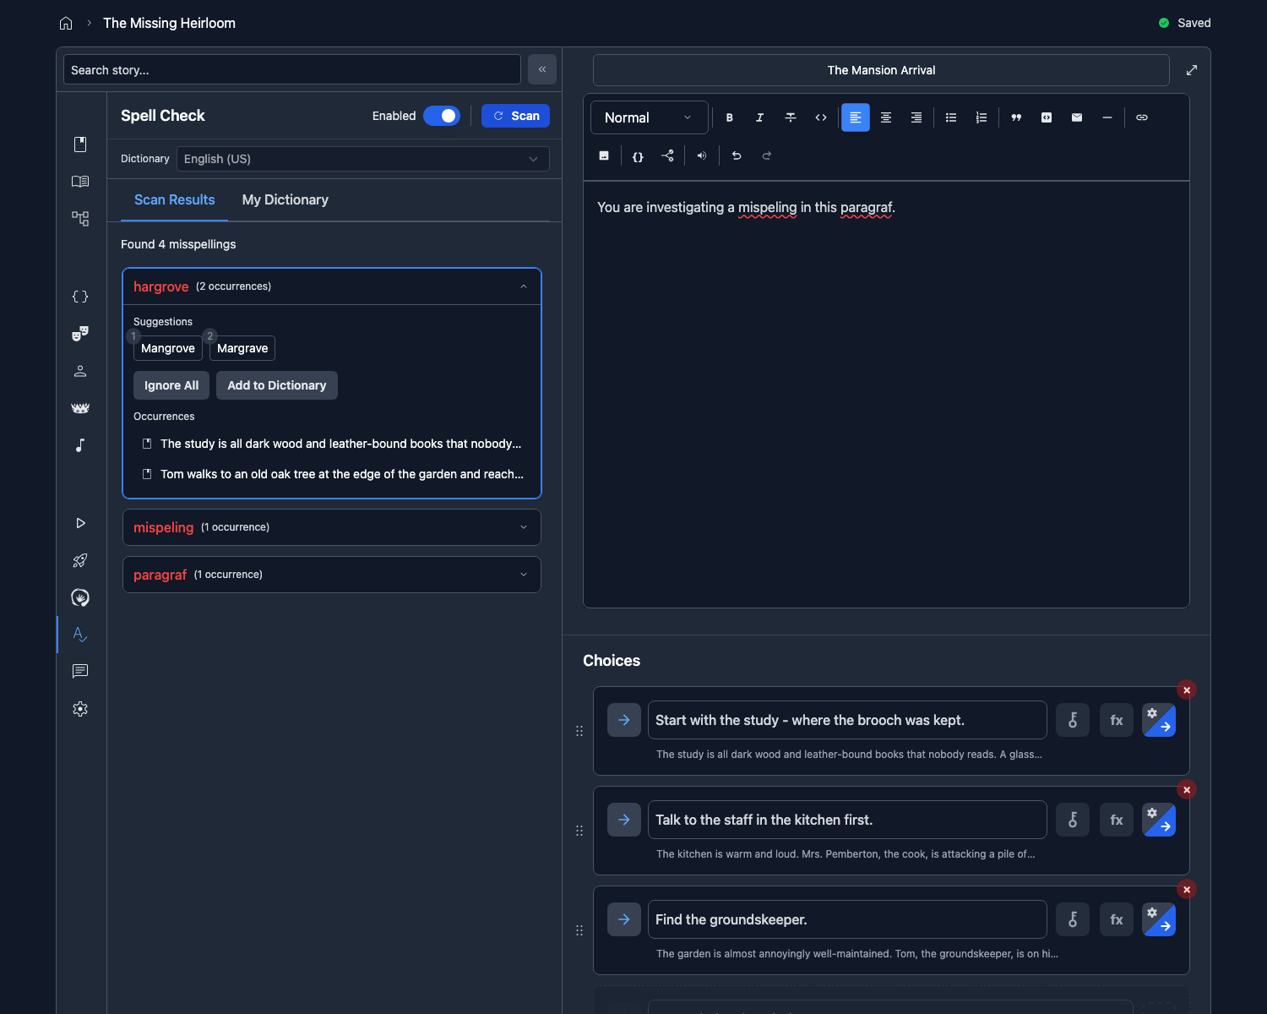Toggle right text alignment
Screen dimensions: 1267x1014
pos(916,117)
